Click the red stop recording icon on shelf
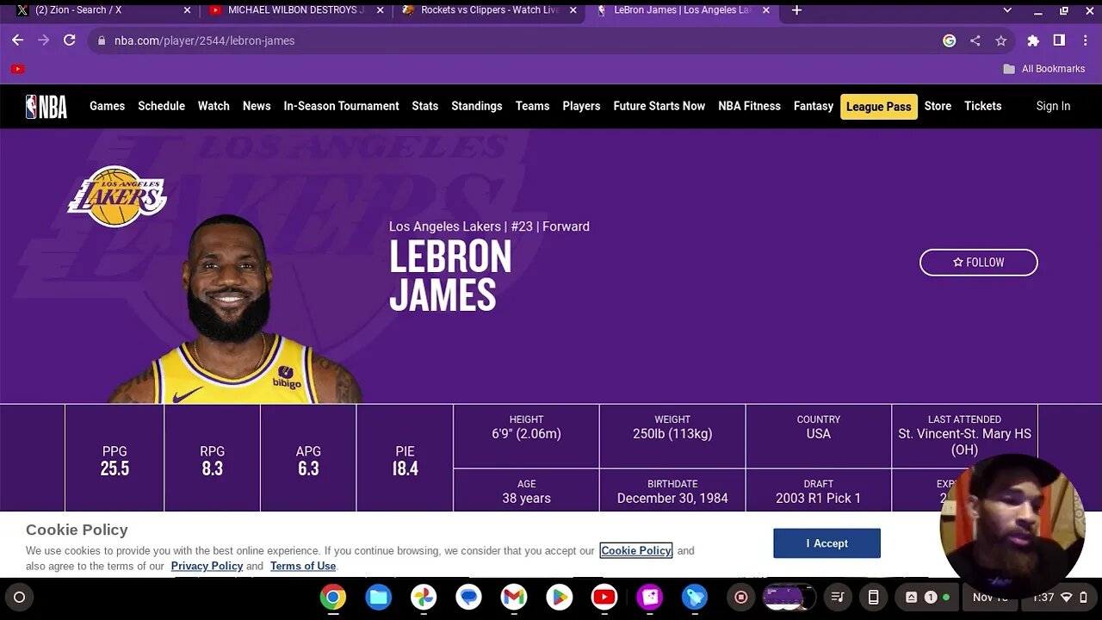Viewport: 1102px width, 620px height. 740,597
